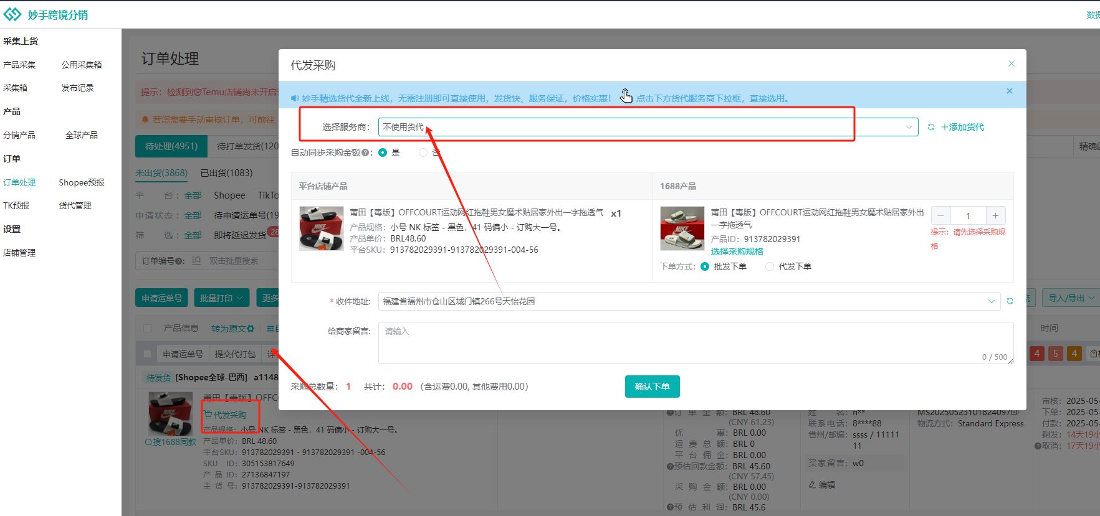The height and width of the screenshot is (516, 1100).
Task: Click the platform store product thumbnail in the dialog
Action: pyautogui.click(x=322, y=228)
